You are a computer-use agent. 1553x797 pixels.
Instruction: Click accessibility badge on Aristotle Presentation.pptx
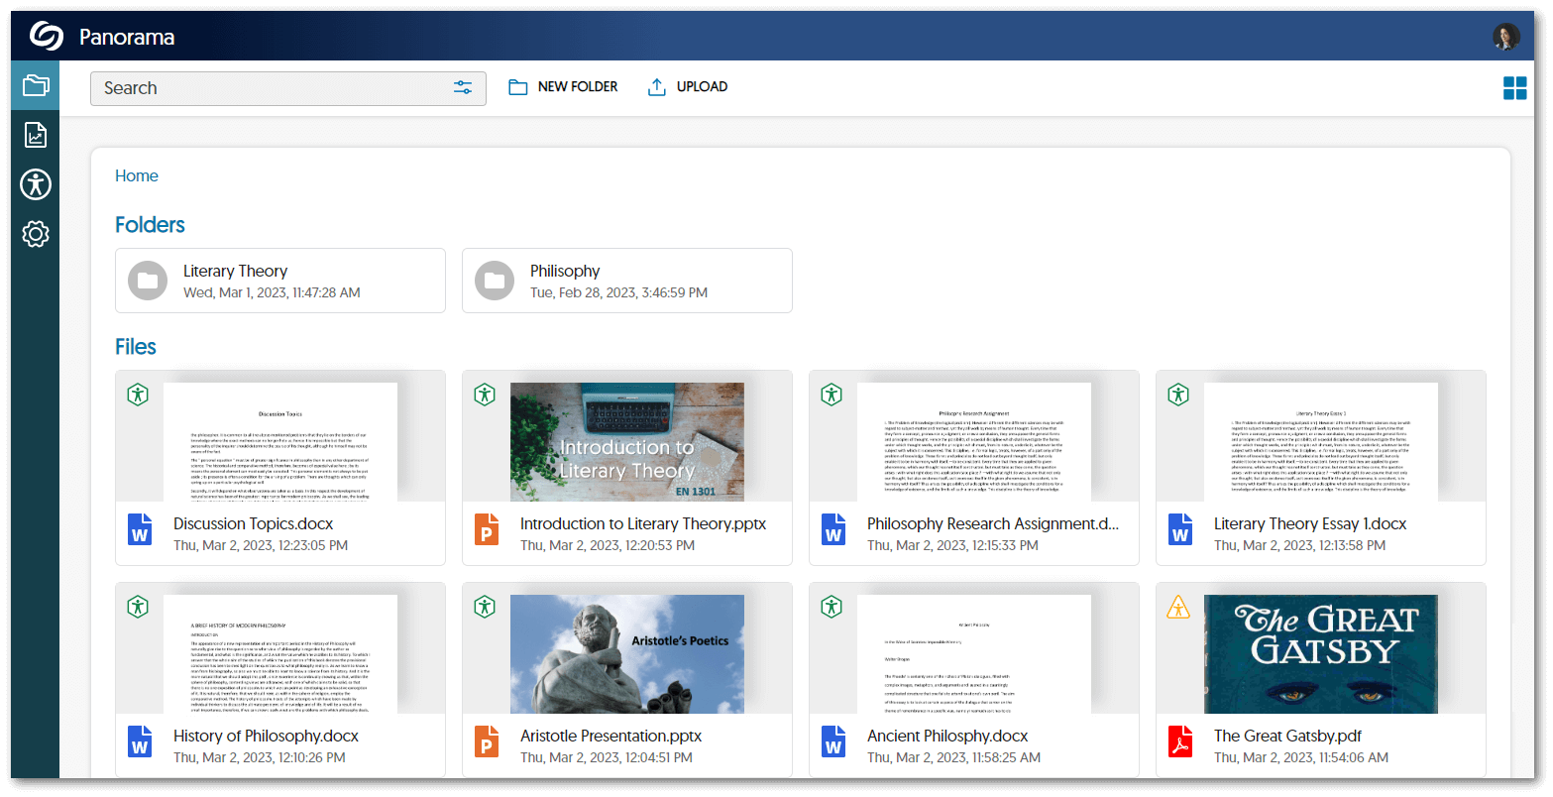coord(485,607)
